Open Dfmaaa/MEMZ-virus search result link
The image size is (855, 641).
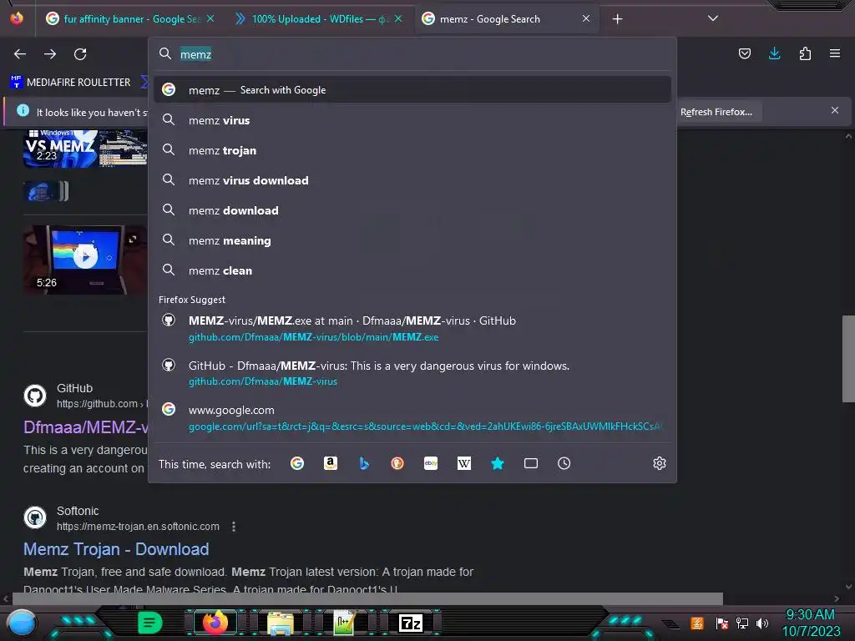86,427
